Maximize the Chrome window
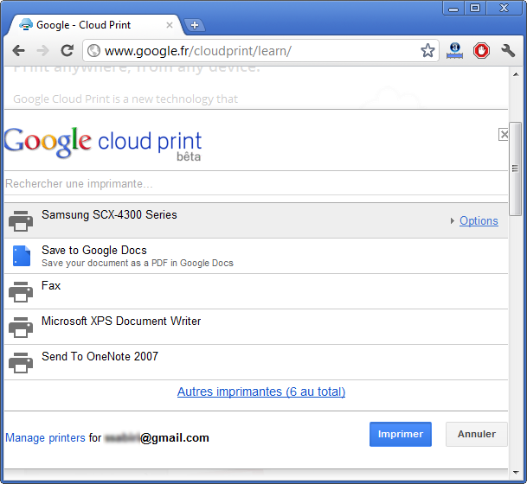 pyautogui.click(x=475, y=8)
